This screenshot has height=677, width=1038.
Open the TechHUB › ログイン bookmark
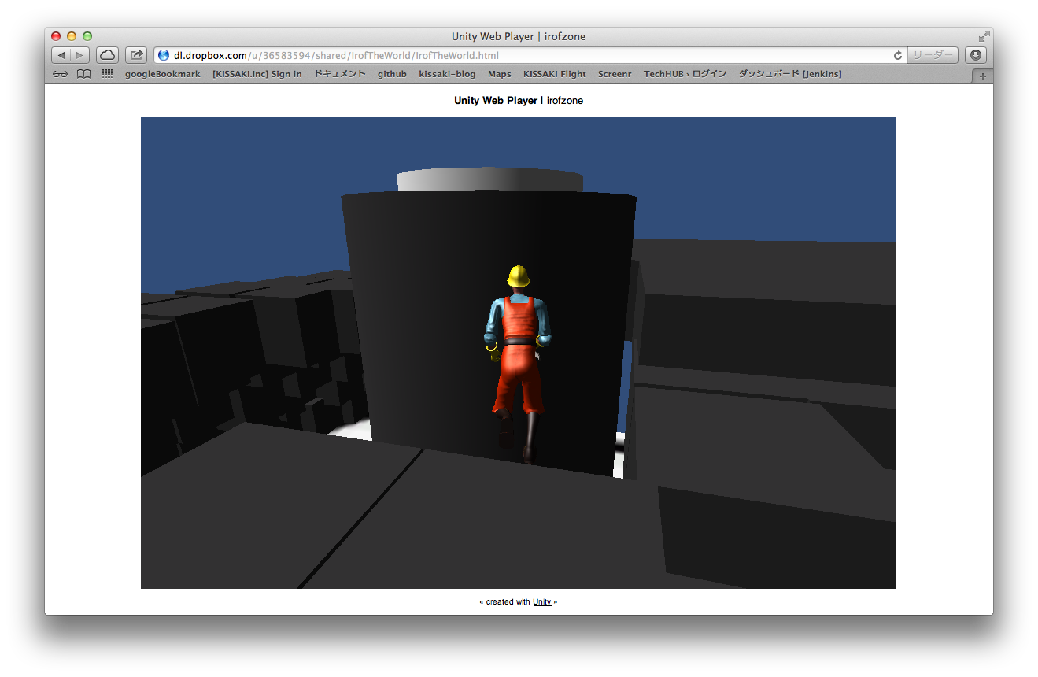685,74
